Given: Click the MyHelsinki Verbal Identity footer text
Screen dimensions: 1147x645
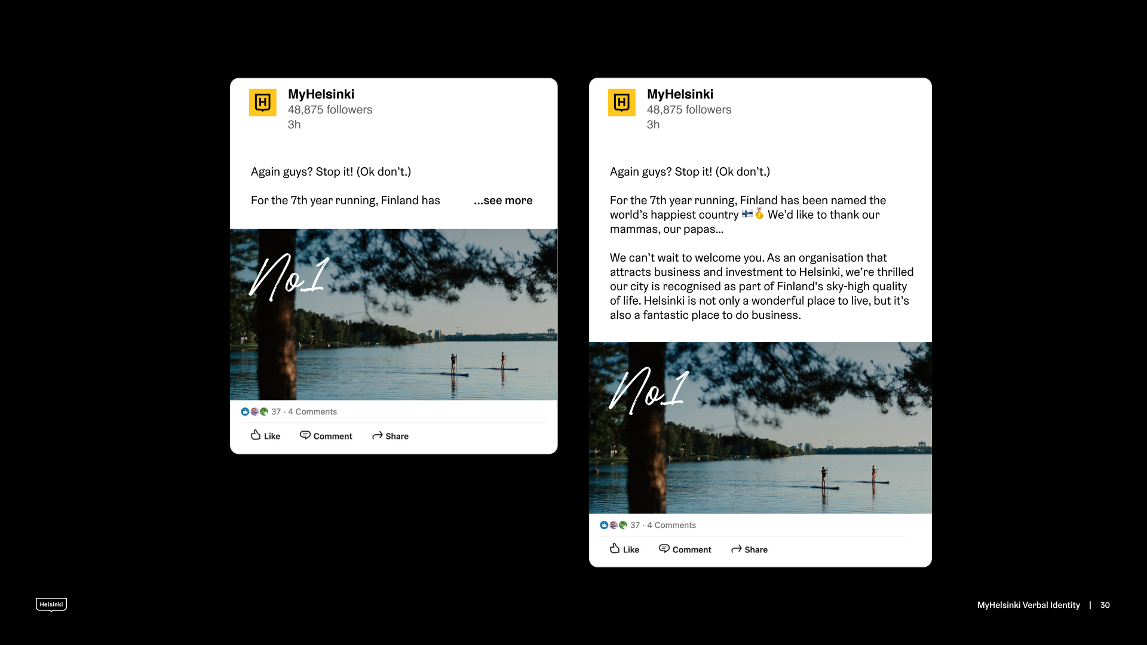Looking at the screenshot, I should click(1029, 605).
